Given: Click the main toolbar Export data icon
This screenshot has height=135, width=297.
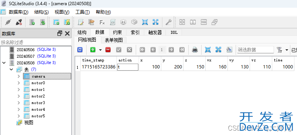Looking at the screenshot, I should point(155,22).
